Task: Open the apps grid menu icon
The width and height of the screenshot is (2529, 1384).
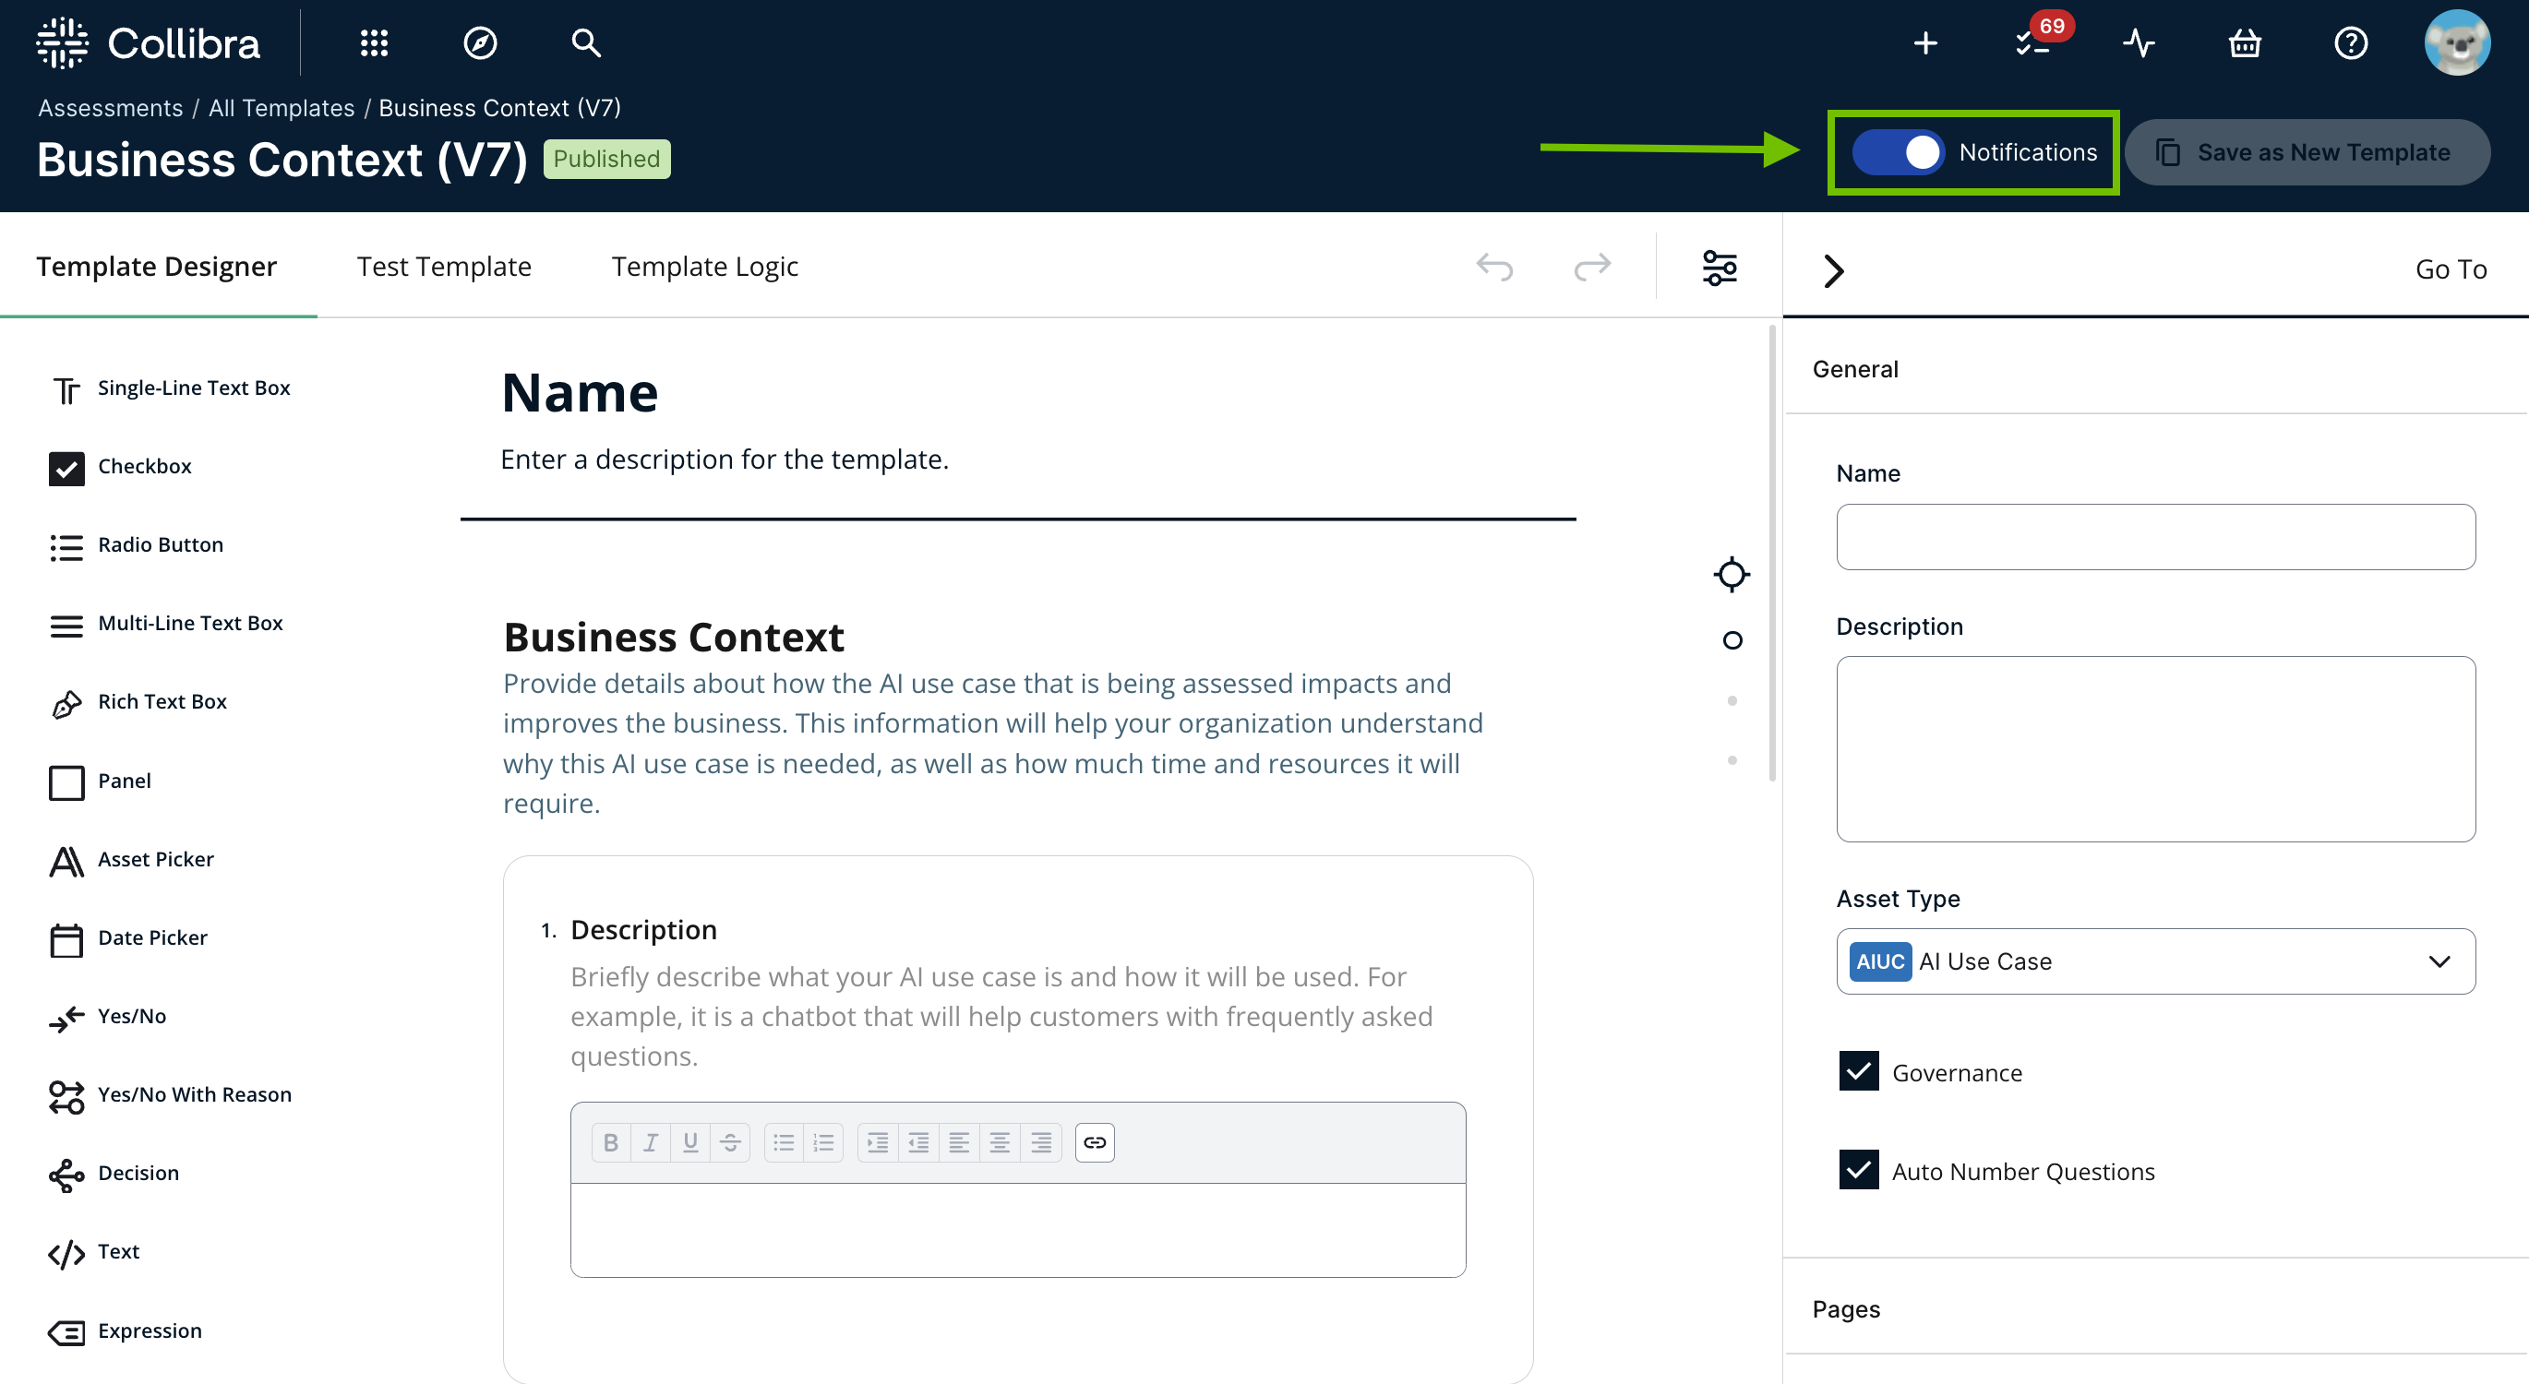Action: [374, 43]
